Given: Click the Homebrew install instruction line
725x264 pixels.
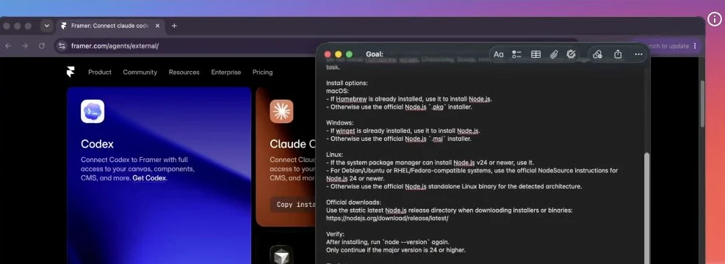Looking at the screenshot, I should (409, 99).
